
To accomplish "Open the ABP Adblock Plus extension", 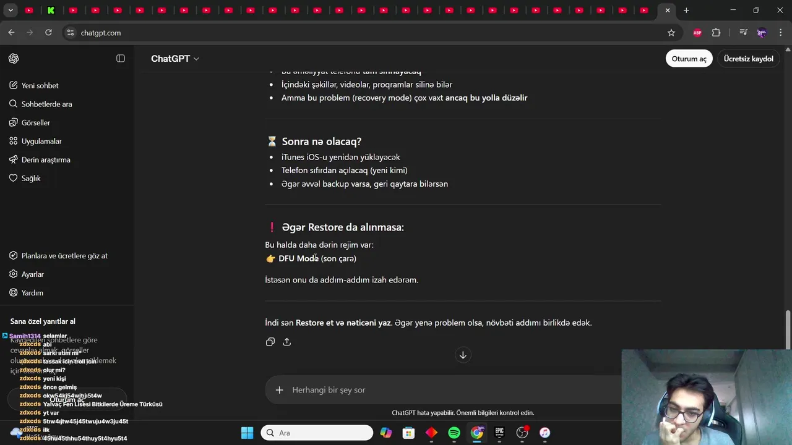I will [697, 33].
